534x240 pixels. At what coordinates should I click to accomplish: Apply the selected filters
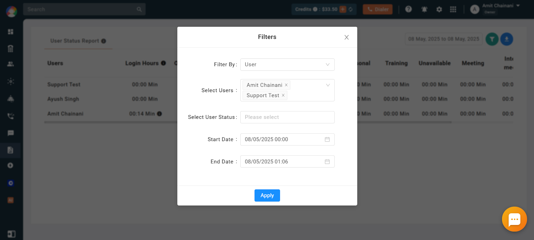(267, 196)
